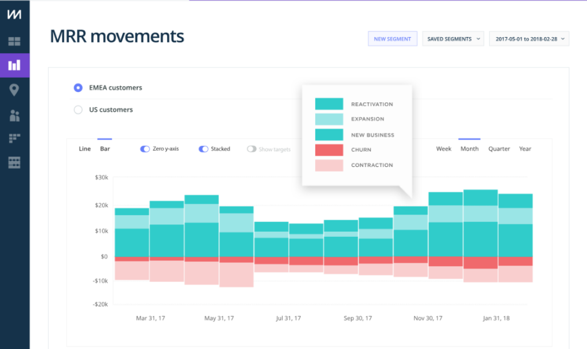Viewport: 587px width, 349px height.
Task: Click the Reactivation legend color swatch
Action: tap(329, 104)
